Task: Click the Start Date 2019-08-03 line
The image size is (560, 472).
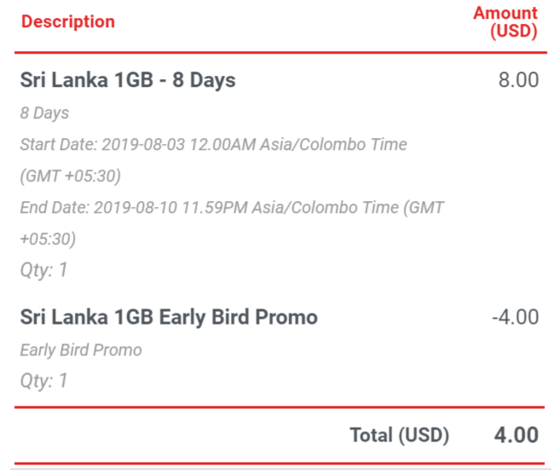Action: pos(214,145)
